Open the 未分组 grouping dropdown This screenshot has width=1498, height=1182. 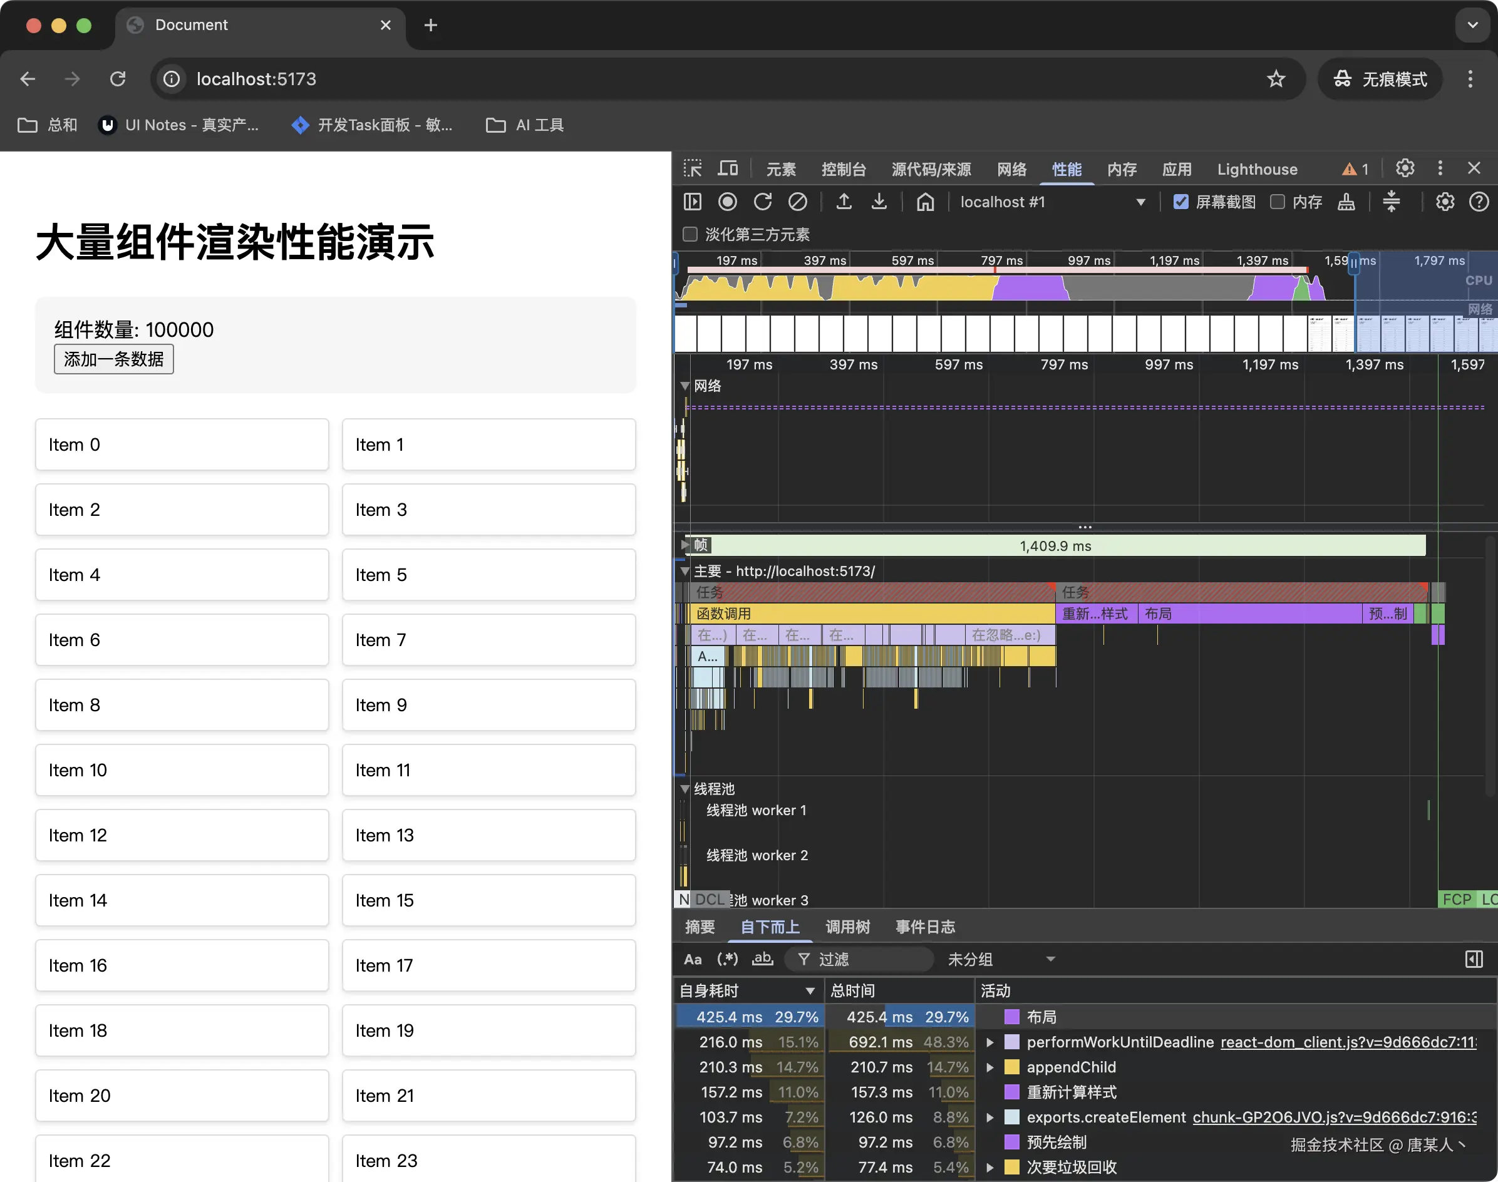pos(1001,959)
